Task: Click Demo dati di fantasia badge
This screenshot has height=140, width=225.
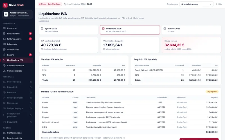Action: pyautogui.click(x=50, y=4)
